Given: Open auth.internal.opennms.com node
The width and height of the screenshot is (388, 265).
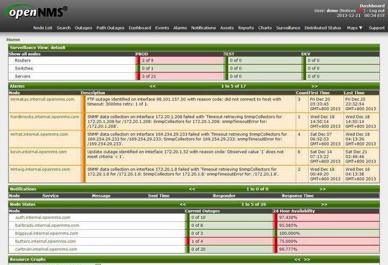Looking at the screenshot, I should point(43,217).
